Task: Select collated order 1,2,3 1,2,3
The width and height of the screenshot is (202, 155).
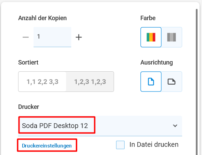Action: pyautogui.click(x=90, y=82)
